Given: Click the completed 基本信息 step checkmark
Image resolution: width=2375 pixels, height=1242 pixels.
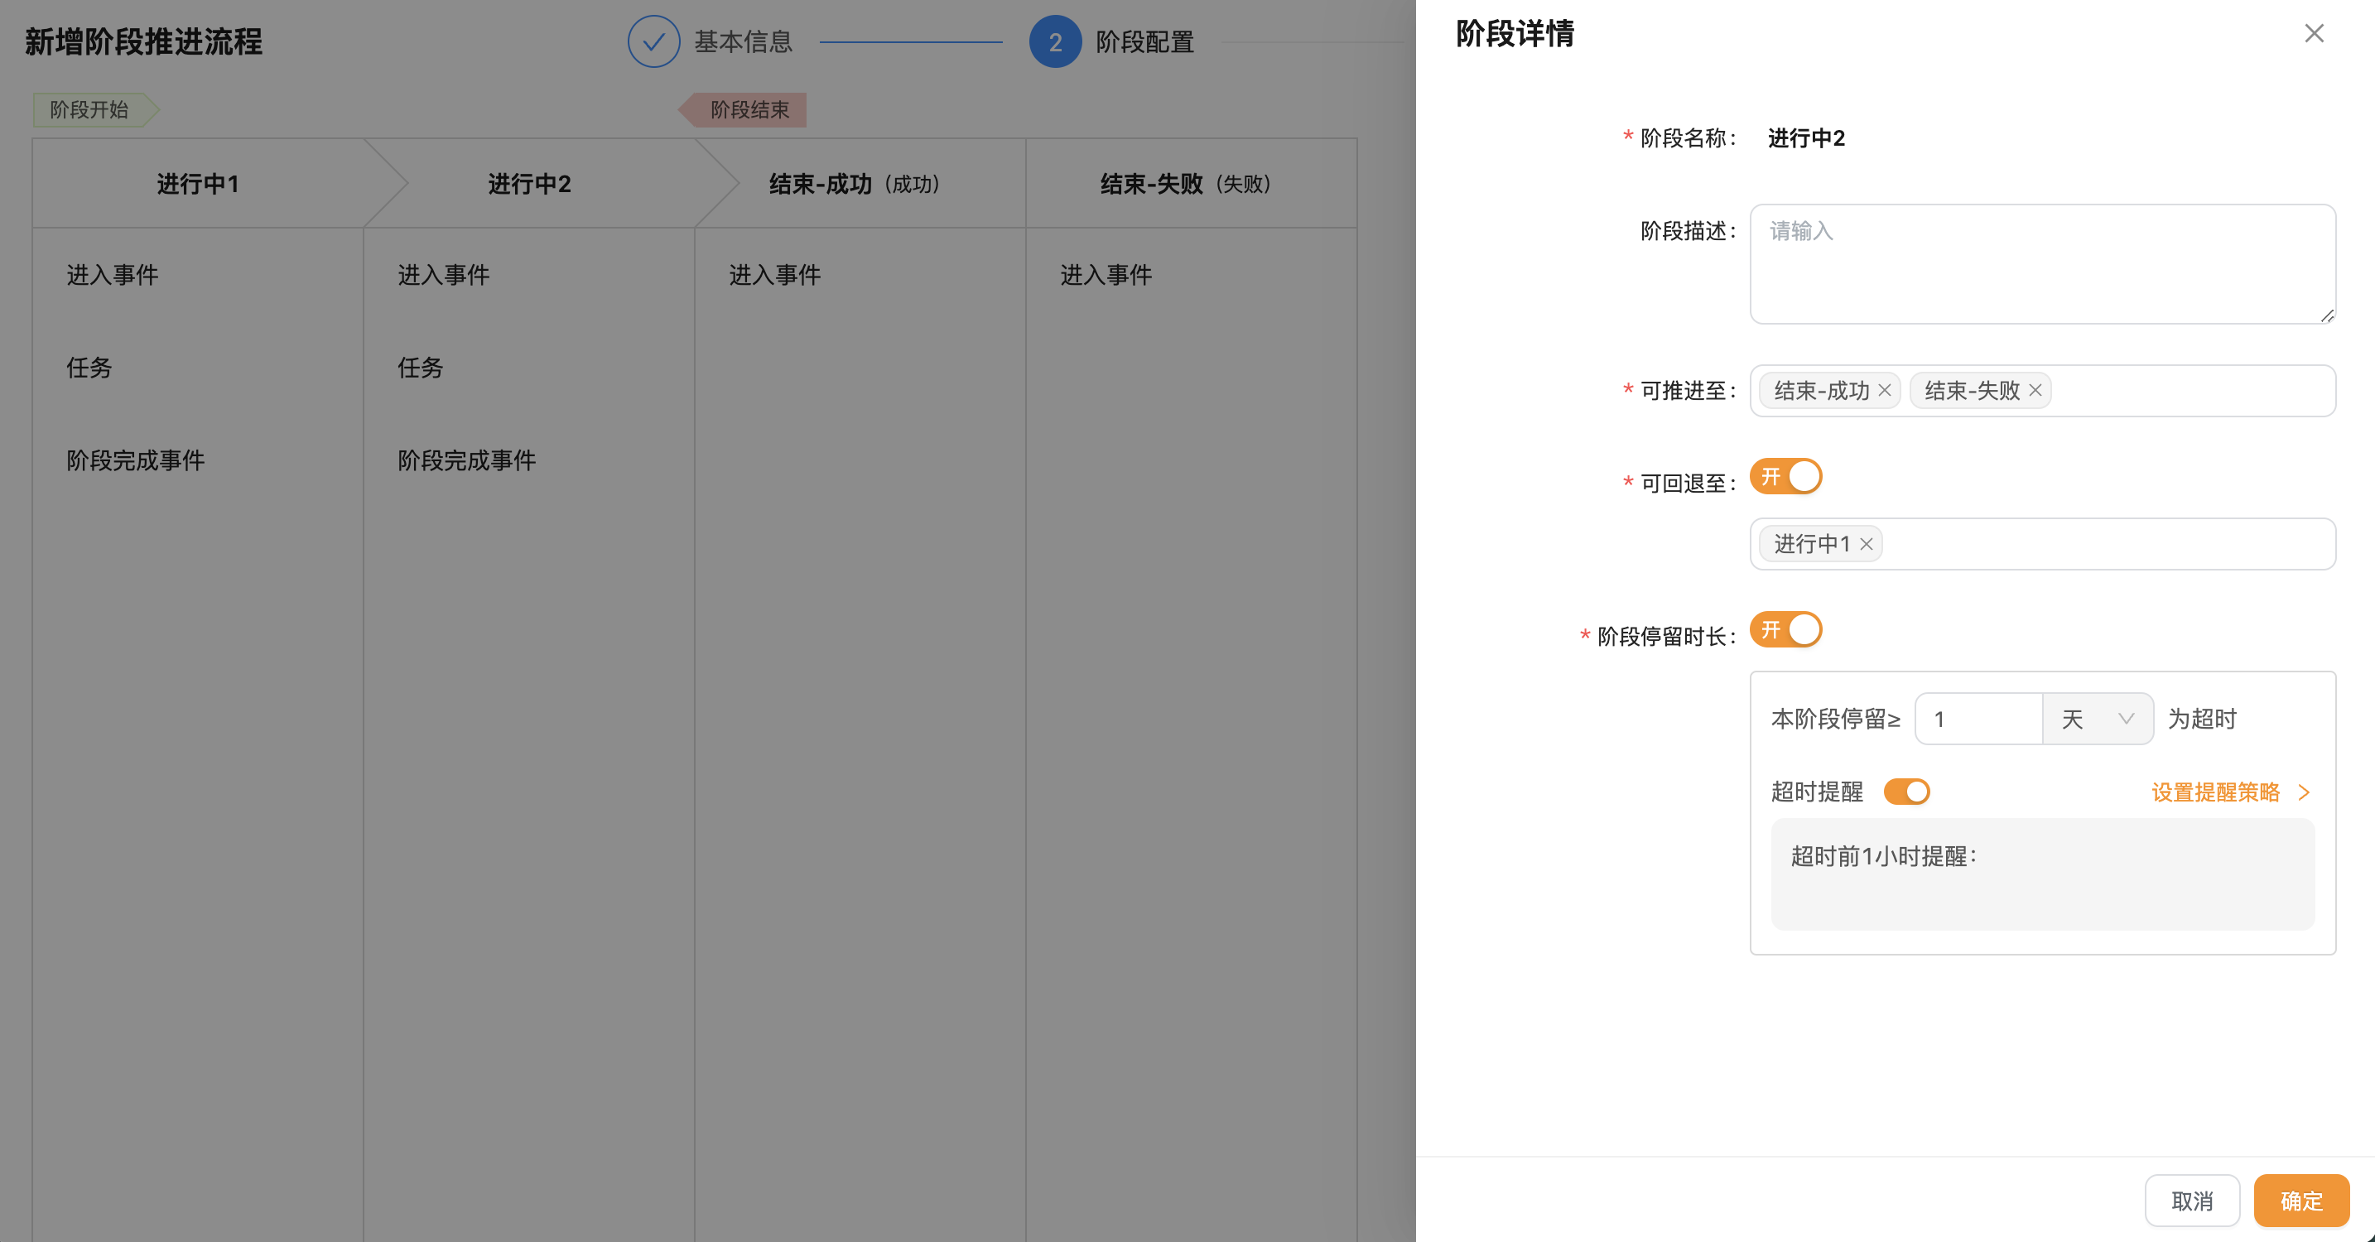Looking at the screenshot, I should [653, 41].
